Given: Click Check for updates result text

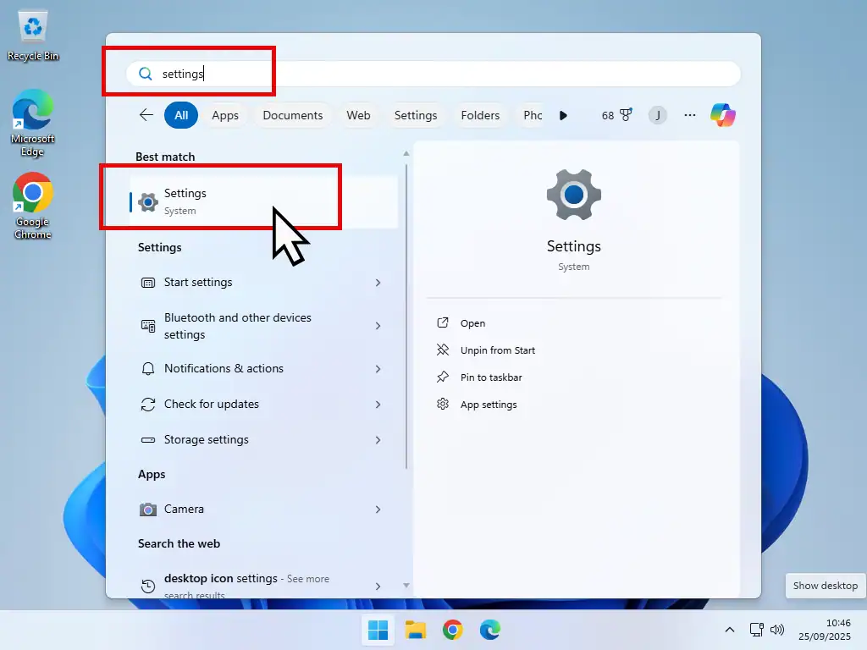Looking at the screenshot, I should [211, 404].
